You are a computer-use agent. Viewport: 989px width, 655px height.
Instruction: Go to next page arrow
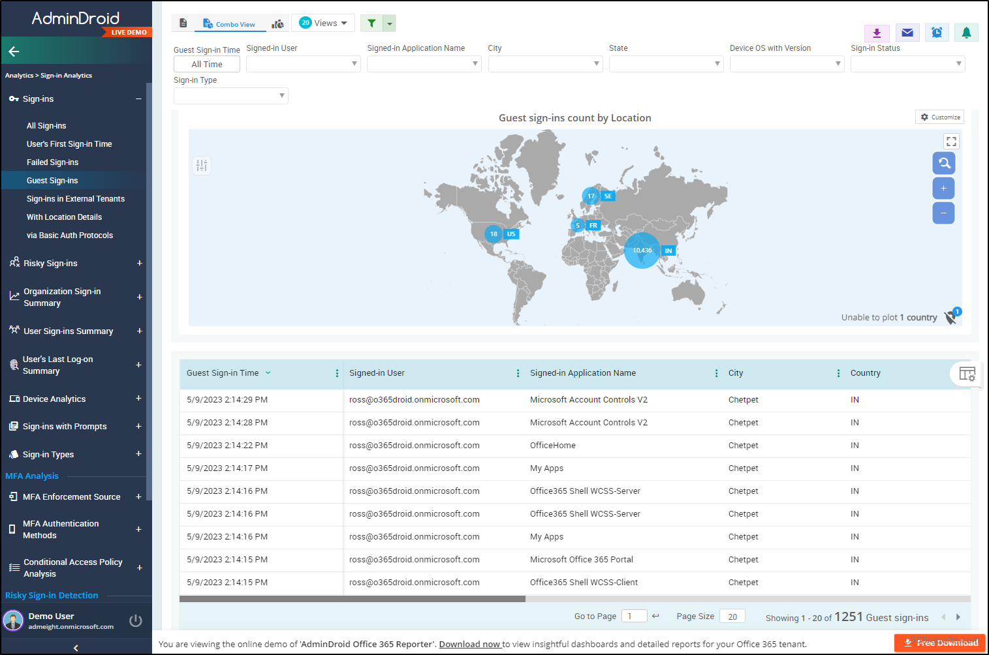(958, 617)
